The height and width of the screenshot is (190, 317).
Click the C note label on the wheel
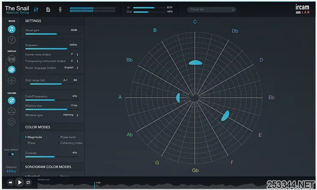point(194,22)
